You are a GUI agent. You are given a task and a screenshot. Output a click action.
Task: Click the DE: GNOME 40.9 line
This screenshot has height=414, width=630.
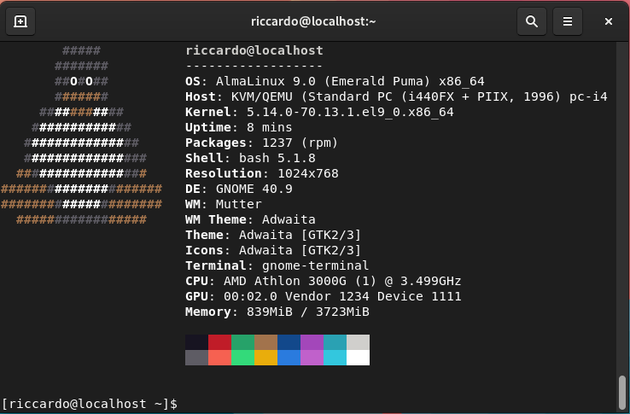click(x=239, y=189)
